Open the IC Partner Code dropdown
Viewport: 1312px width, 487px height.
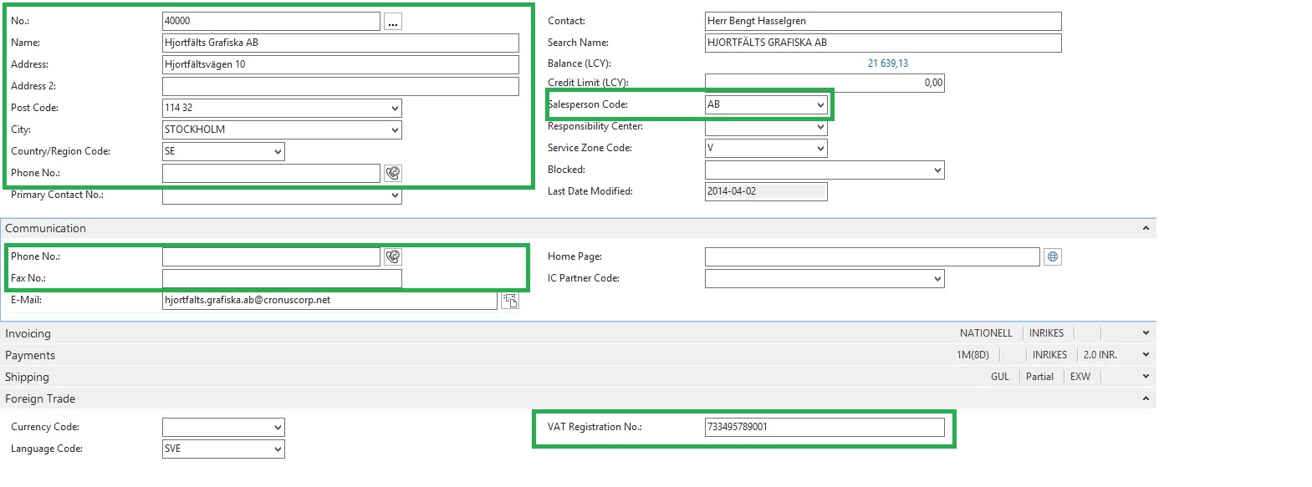tap(937, 278)
